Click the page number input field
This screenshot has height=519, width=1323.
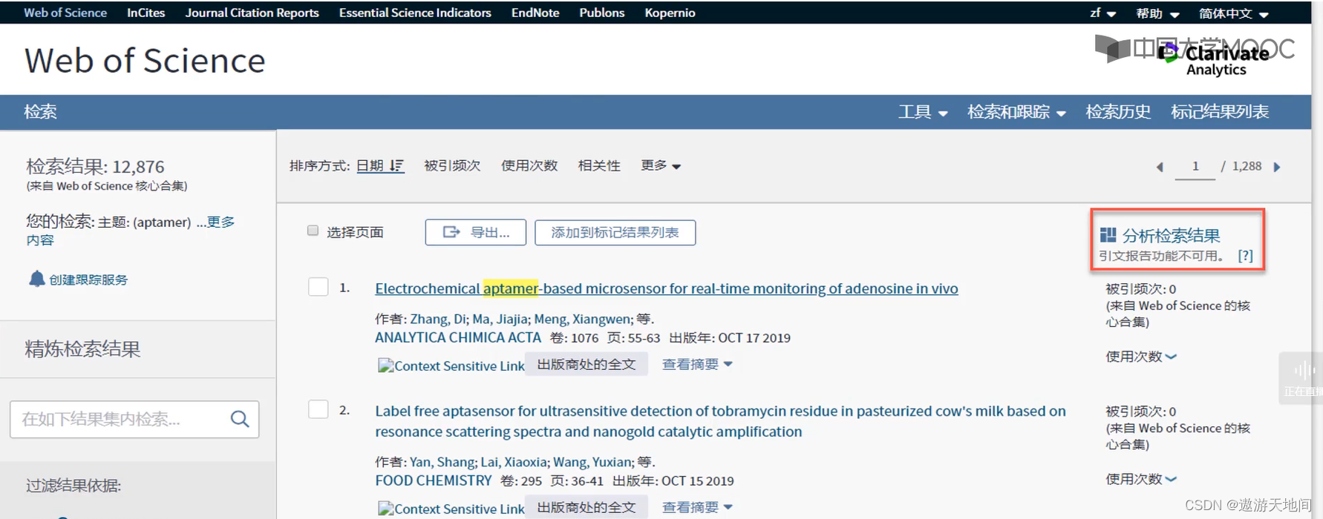[1195, 167]
